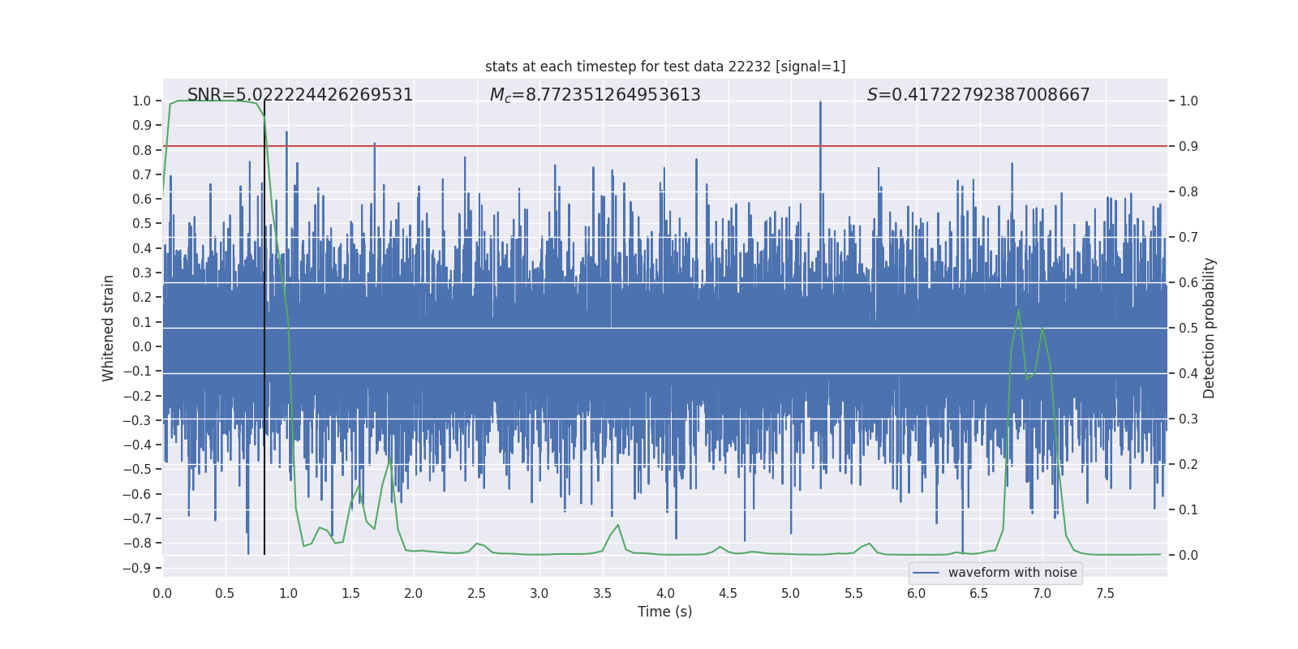Click the right axis tick label 0.6
This screenshot has height=649, width=1298.
(x=1188, y=283)
